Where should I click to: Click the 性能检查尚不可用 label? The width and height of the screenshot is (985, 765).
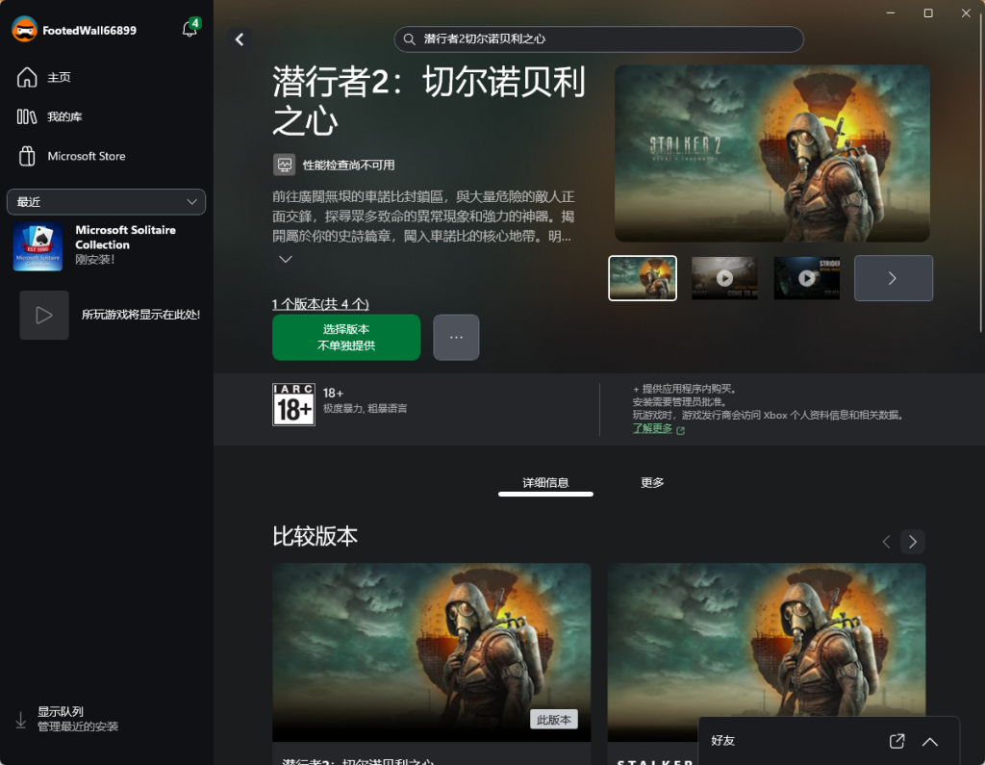[x=348, y=166]
